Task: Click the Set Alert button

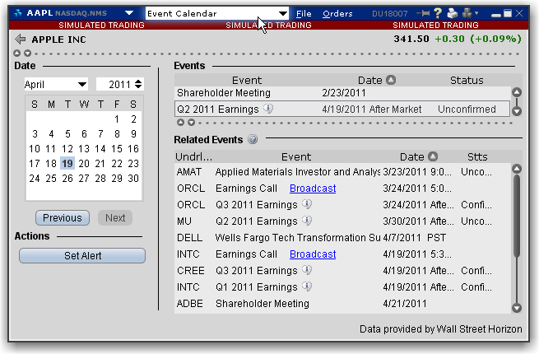Action: 82,255
